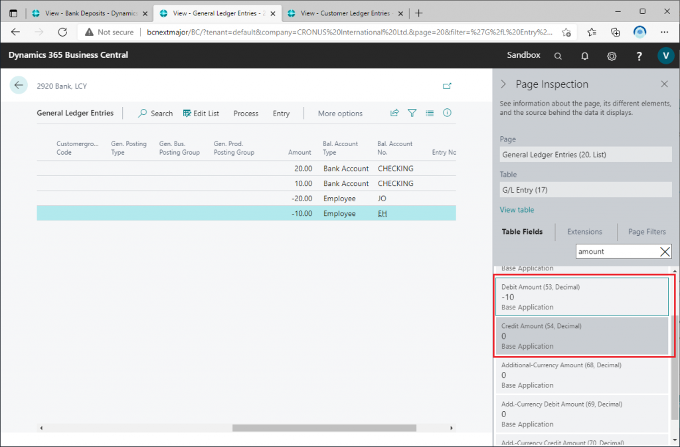Image resolution: width=680 pixels, height=447 pixels.
Task: Click the horizontal scrollbar thumb of the list
Action: 324,428
